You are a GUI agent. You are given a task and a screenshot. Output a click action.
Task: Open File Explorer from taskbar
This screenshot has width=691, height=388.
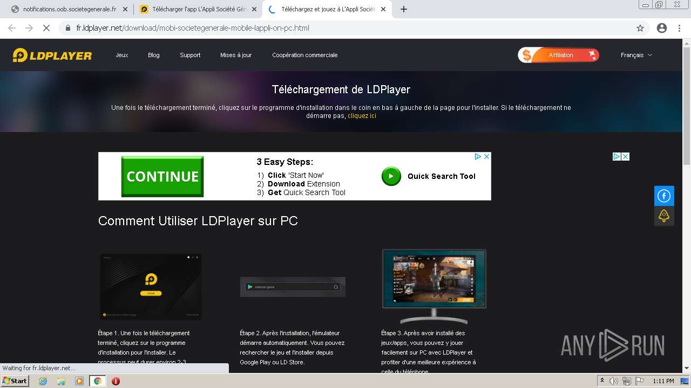[61, 381]
